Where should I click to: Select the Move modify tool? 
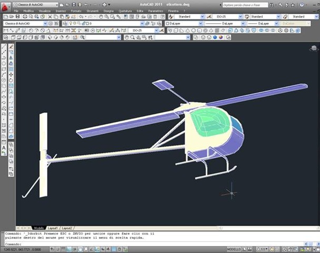click(x=11, y=74)
